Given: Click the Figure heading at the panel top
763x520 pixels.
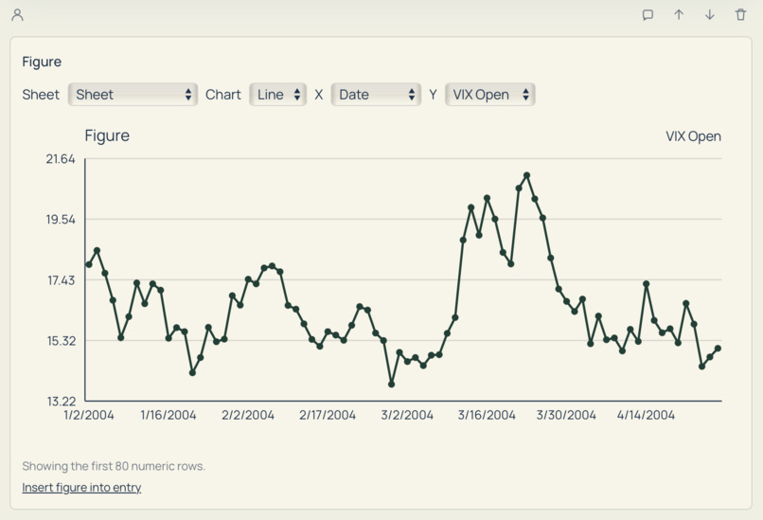Looking at the screenshot, I should [42, 62].
